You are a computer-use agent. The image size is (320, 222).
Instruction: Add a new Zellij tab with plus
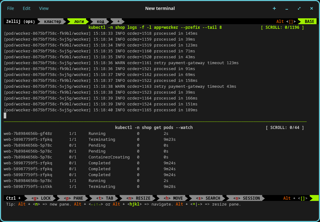click(118, 21)
